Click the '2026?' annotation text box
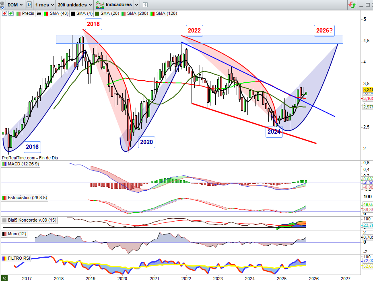This screenshot has width=373, height=281. pyautogui.click(x=324, y=31)
